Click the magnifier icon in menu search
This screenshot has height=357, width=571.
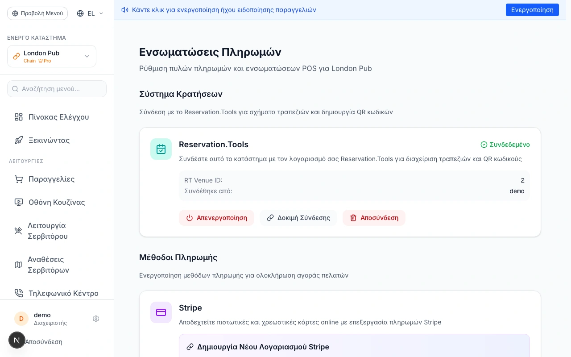pyautogui.click(x=15, y=89)
